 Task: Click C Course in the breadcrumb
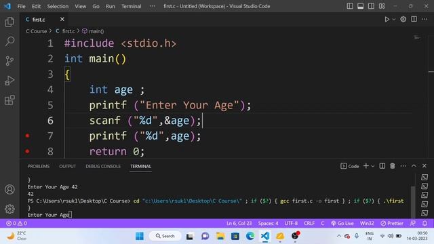36,31
